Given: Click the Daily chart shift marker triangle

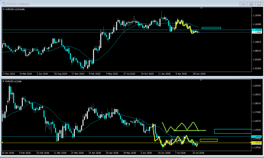Looking at the screenshot, I should point(201,80).
